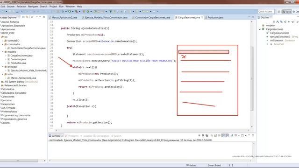Click Remove Launch X icon in Console
Image resolution: width=299 pixels, height=168 pixels.
203,135
